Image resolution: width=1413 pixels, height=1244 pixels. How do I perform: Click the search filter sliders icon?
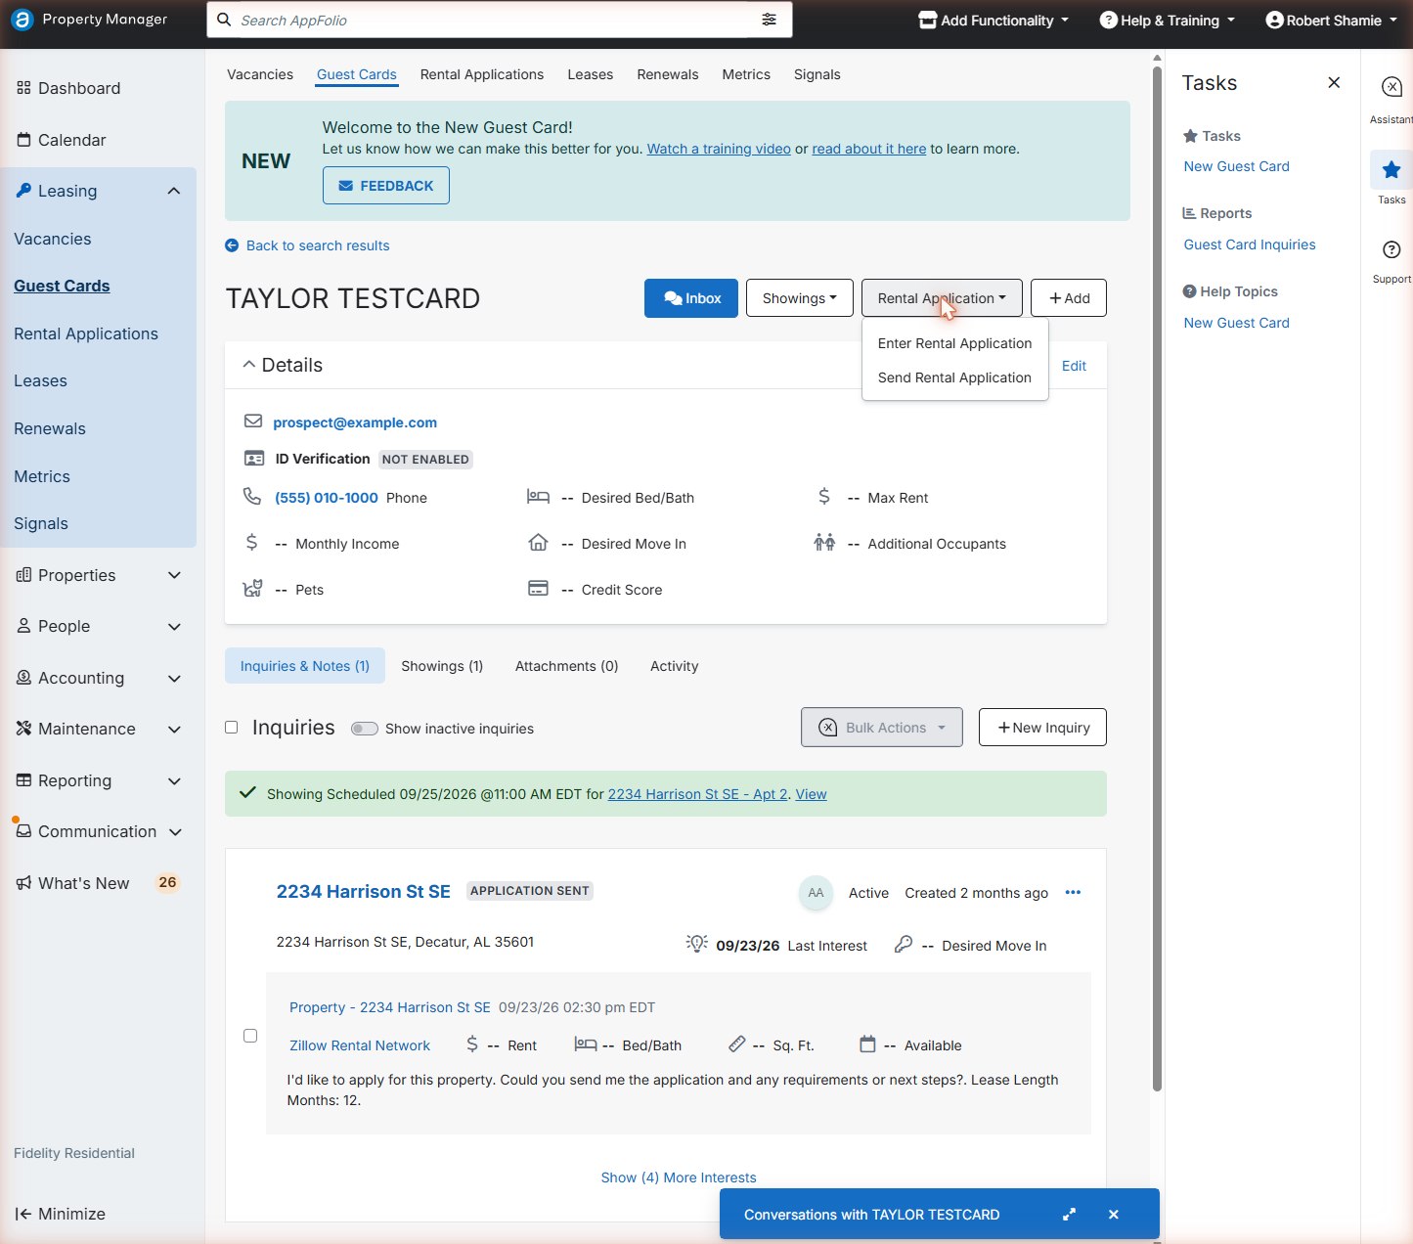pyautogui.click(x=770, y=20)
